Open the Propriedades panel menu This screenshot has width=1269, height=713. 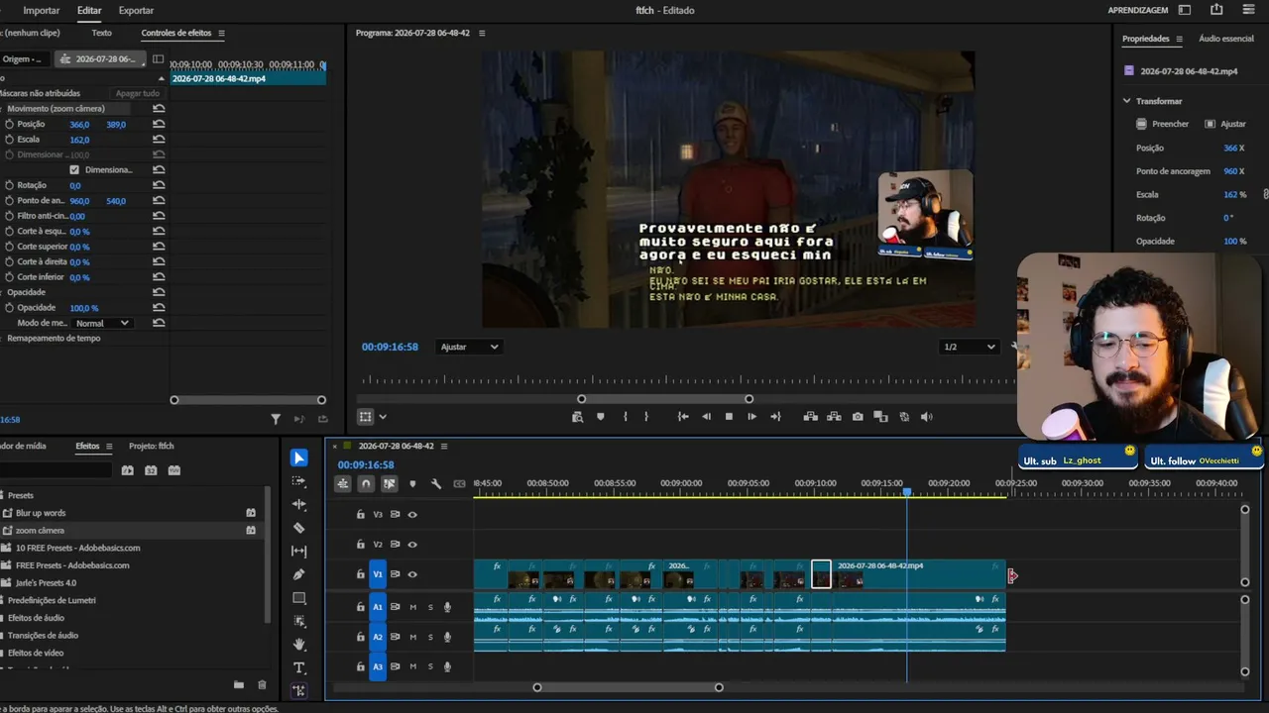click(x=1179, y=39)
